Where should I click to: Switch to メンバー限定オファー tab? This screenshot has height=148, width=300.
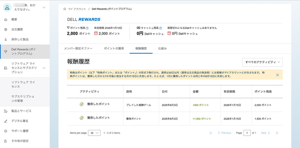click(78, 49)
